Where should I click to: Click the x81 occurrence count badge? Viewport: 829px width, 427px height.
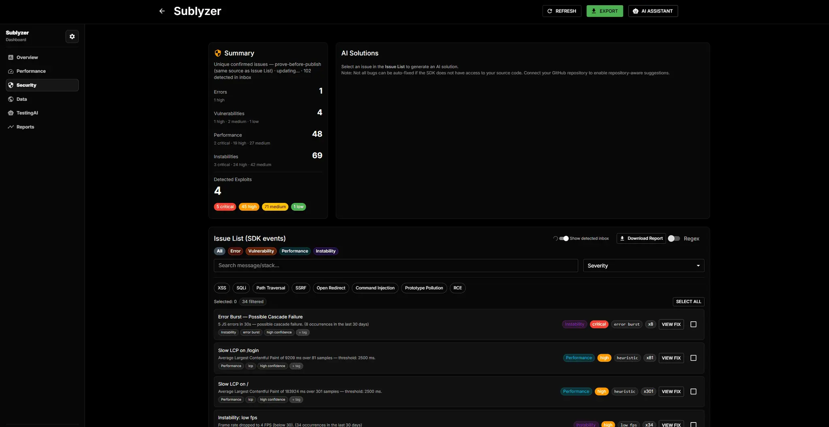[x=650, y=358]
